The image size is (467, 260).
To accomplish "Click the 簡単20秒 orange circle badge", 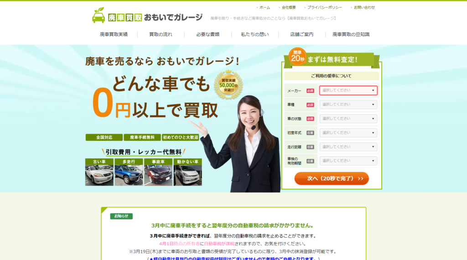I will [297, 57].
